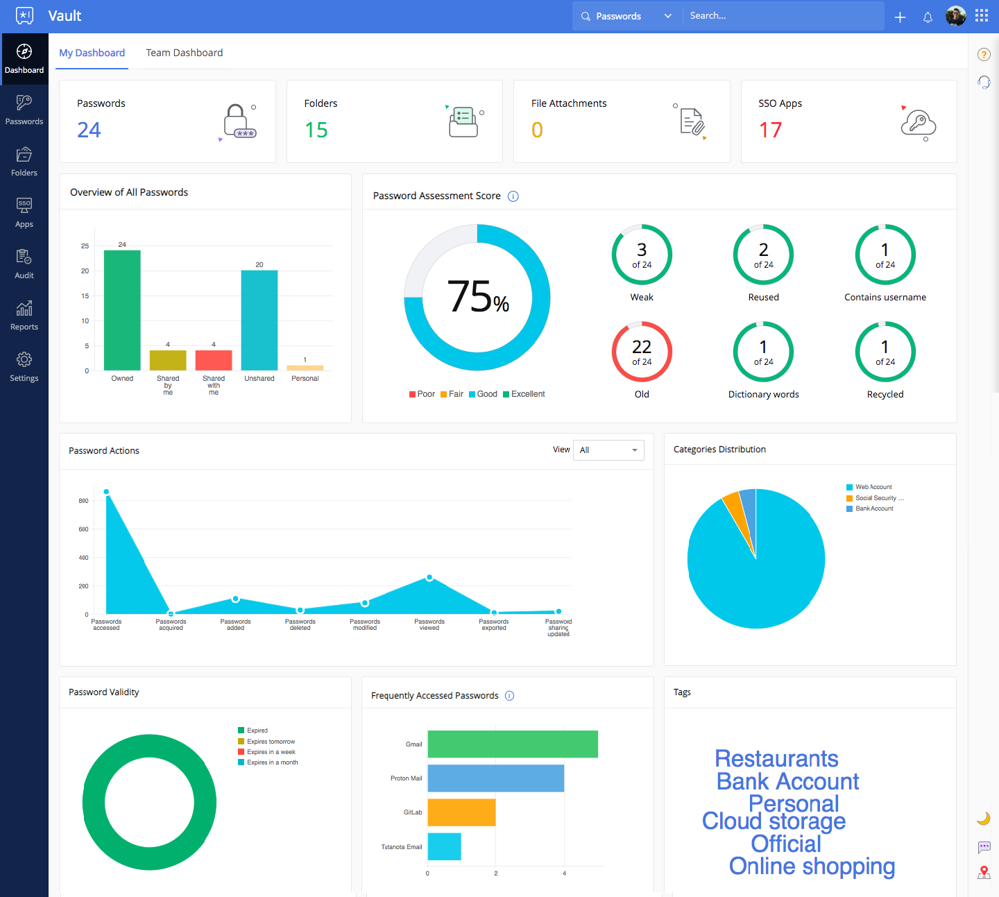Image resolution: width=999 pixels, height=897 pixels.
Task: Open the support headset icon
Action: 984,82
